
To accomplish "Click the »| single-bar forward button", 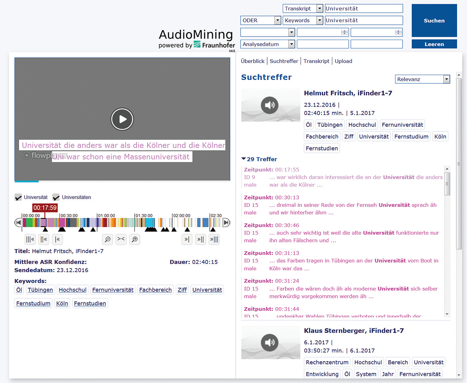I will (x=187, y=239).
